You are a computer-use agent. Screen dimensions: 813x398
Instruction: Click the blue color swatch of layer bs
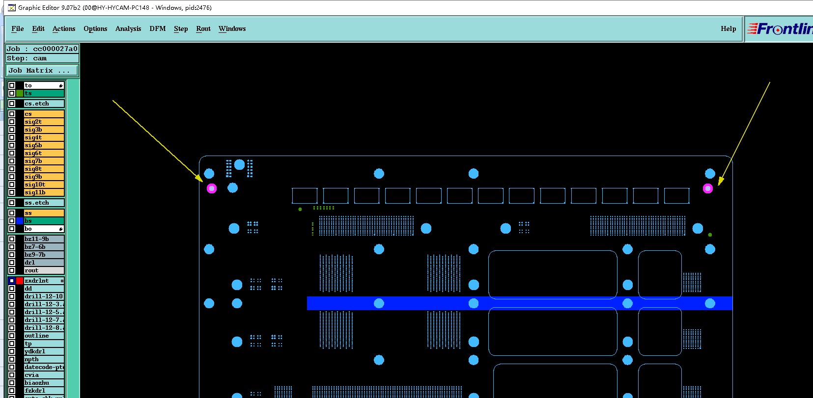point(20,221)
